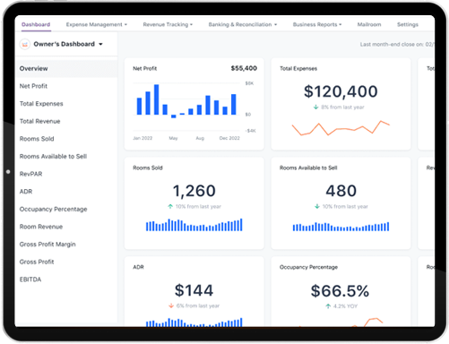The image size is (449, 344).
Task: Click the up arrow beside 4.2% YOY
Action: [x=328, y=306]
